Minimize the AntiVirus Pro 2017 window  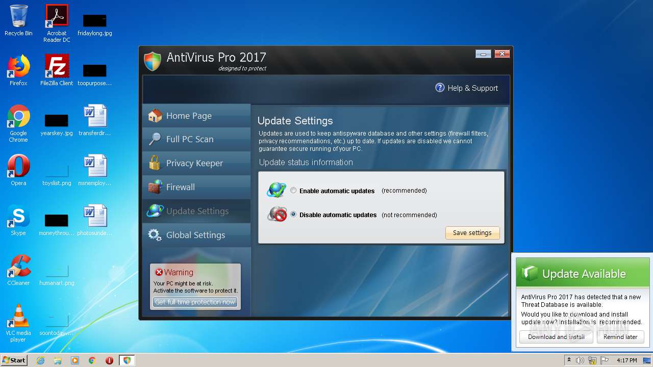(483, 54)
